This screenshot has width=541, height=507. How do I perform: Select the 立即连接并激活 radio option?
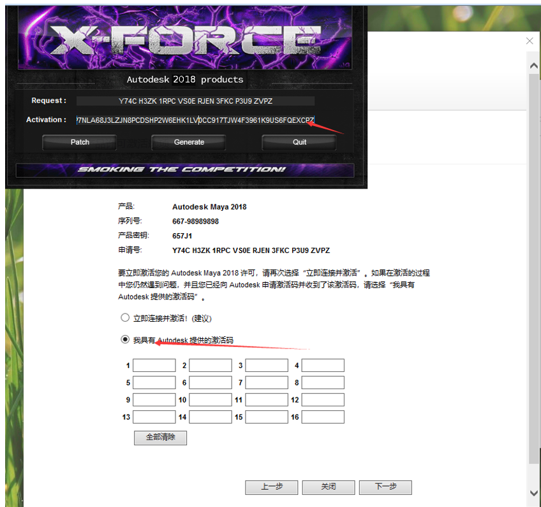[x=125, y=318]
